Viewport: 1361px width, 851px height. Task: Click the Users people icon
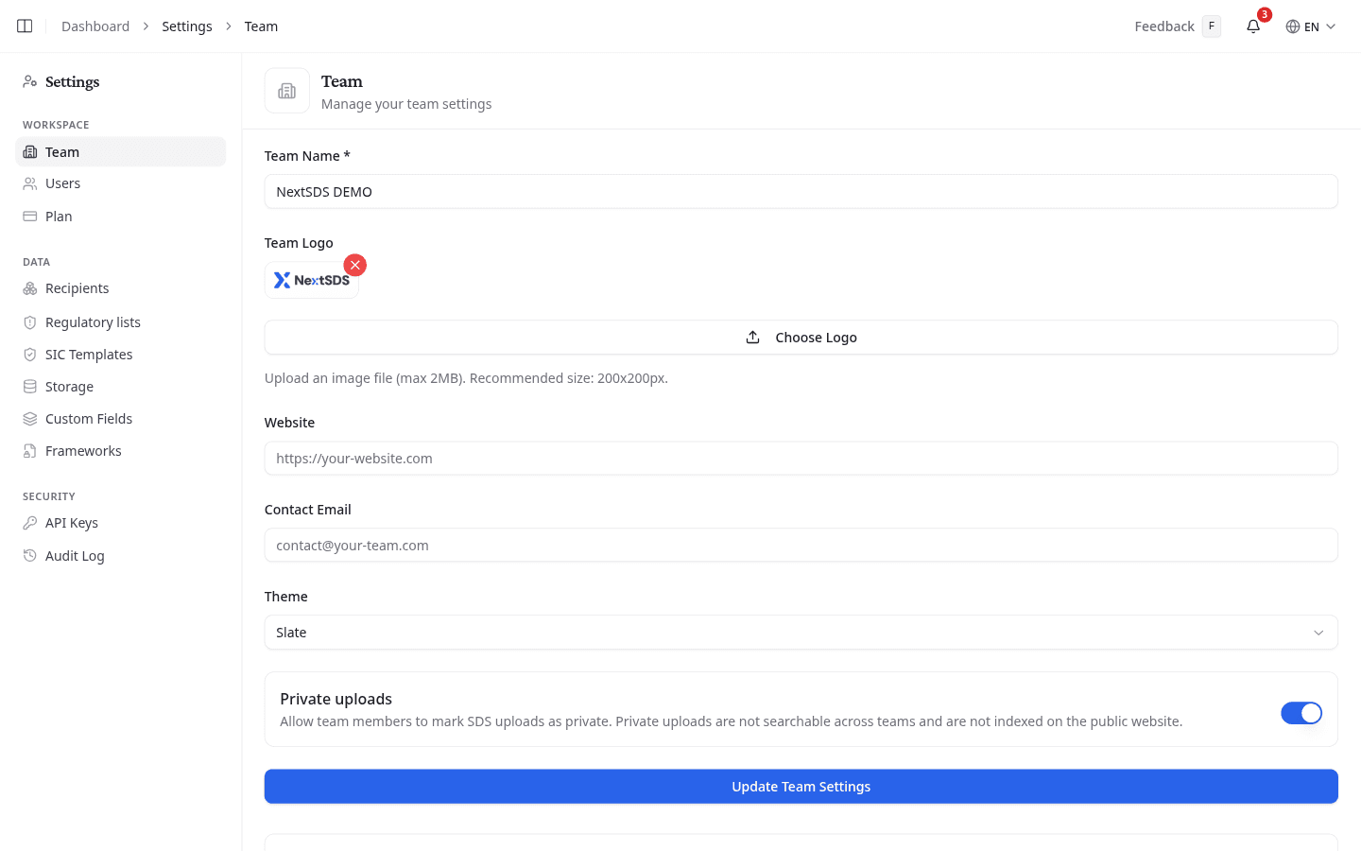(x=30, y=183)
